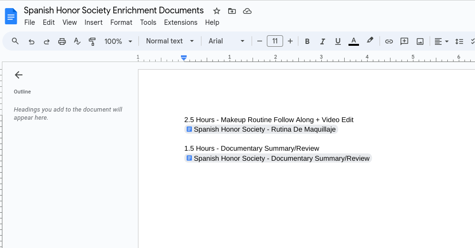Image resolution: width=475 pixels, height=248 pixels.
Task: Open the Arial font dropdown
Action: pos(227,41)
